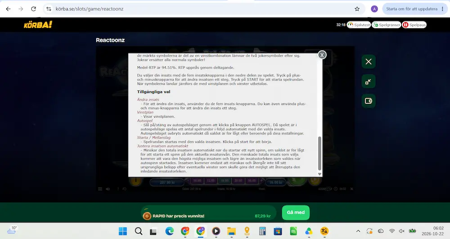Click the Starta / Mellanslag label
450x239 pixels.
point(154,137)
